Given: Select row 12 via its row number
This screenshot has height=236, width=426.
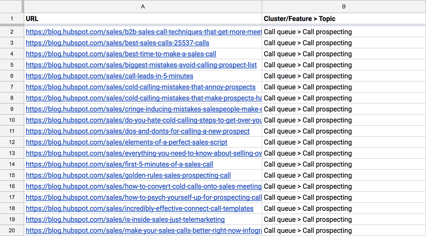Looking at the screenshot, I should point(12,142).
